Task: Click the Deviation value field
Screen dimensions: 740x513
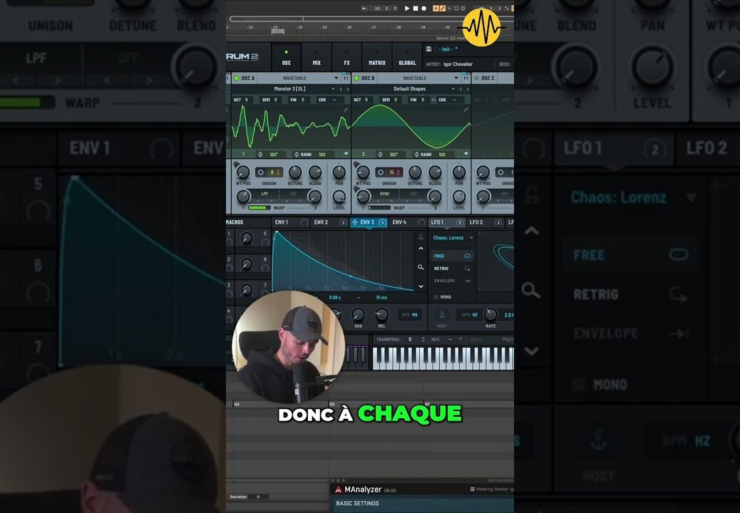Action: tap(258, 497)
